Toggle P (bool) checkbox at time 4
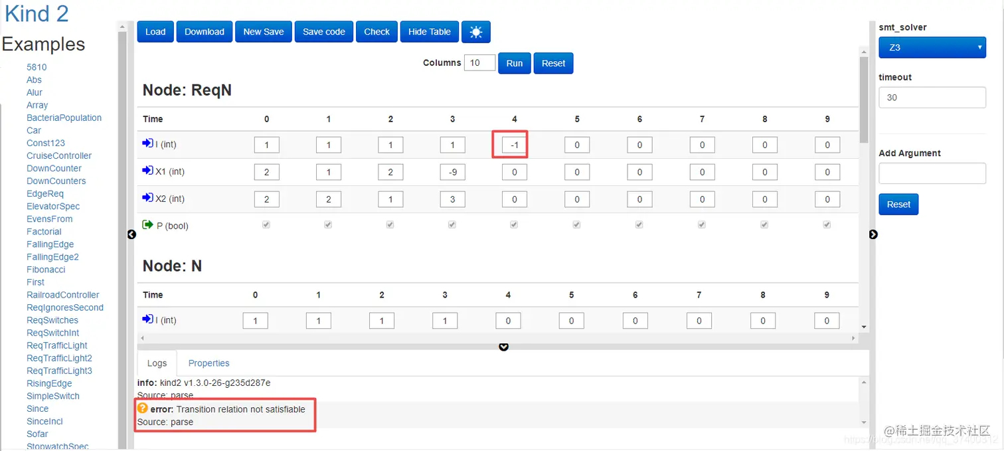The image size is (1004, 451). [514, 225]
